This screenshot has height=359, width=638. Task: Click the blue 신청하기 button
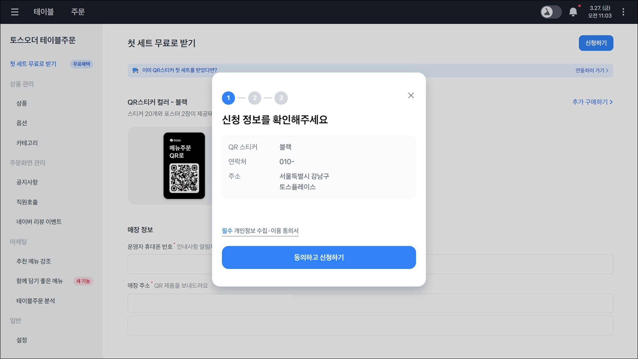596,43
